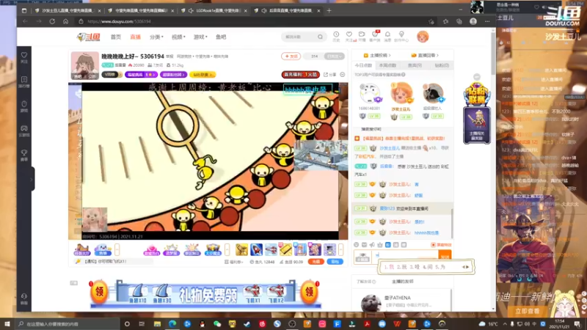Click the Douyu logo in the site header

point(88,37)
